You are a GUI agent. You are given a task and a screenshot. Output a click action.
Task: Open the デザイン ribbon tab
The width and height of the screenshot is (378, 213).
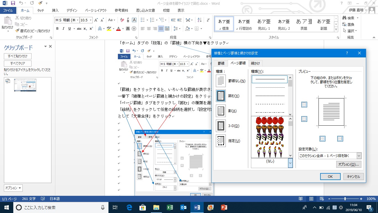coord(72,11)
